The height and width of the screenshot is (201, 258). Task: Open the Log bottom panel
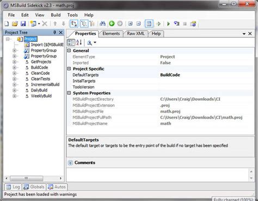[13, 187]
